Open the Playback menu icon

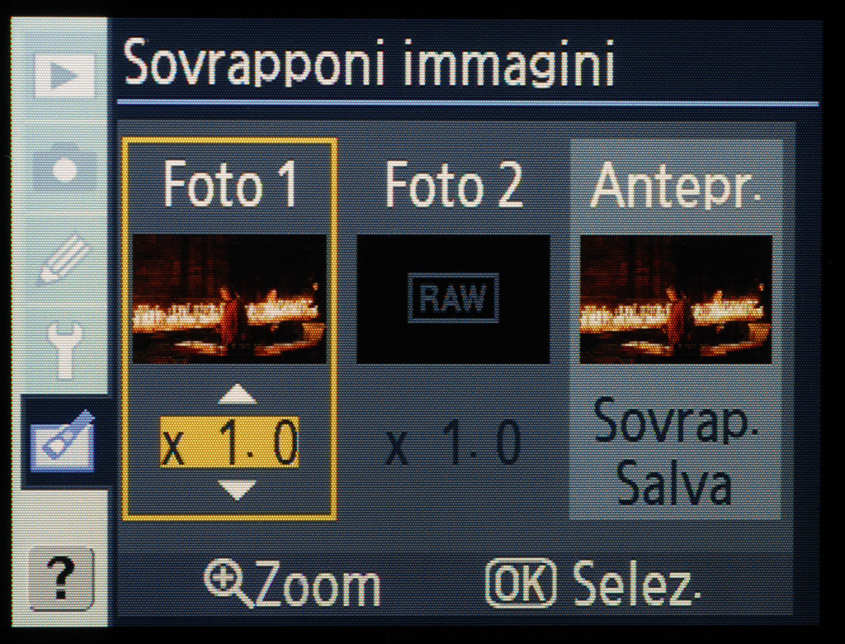[x=64, y=76]
